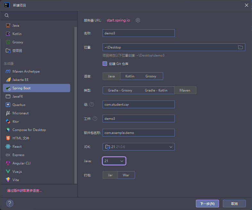
Task: Click the 软件包名称 field com.example.demo
Action: tap(139, 133)
